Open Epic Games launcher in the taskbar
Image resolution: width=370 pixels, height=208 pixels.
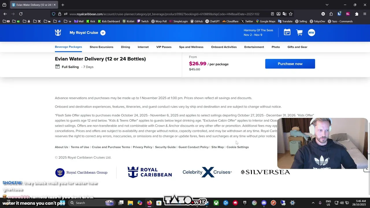click(x=245, y=203)
